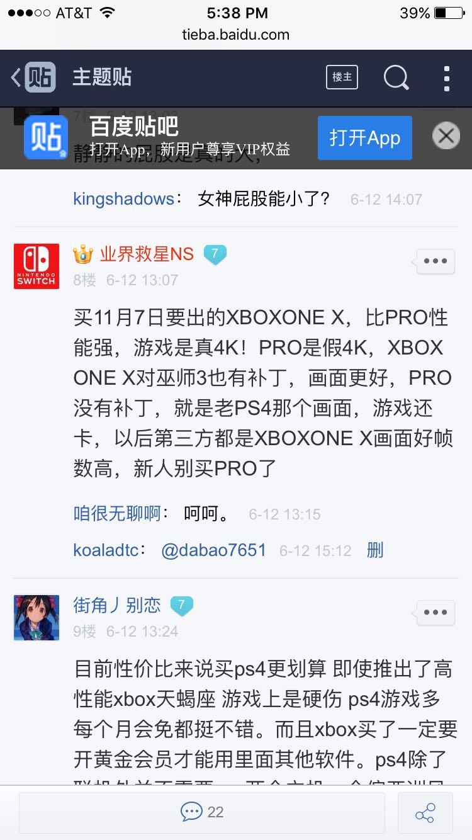Tap the share icon at bottom right
The image size is (472, 840).
coord(425,812)
